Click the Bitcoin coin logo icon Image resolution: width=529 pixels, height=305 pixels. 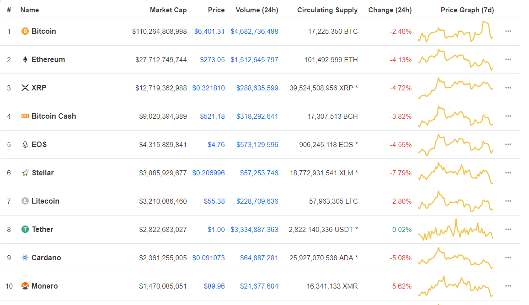pos(25,31)
